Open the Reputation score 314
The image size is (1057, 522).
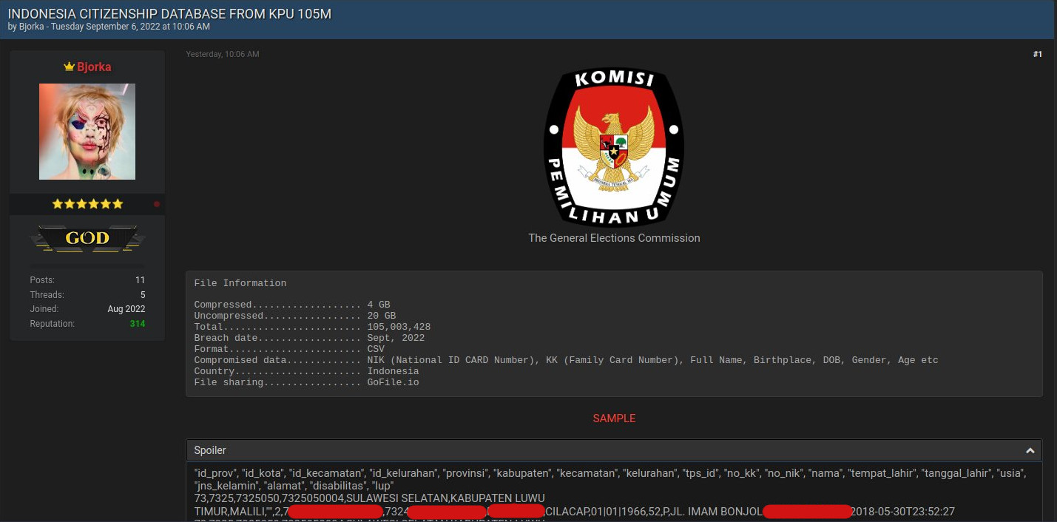point(138,324)
